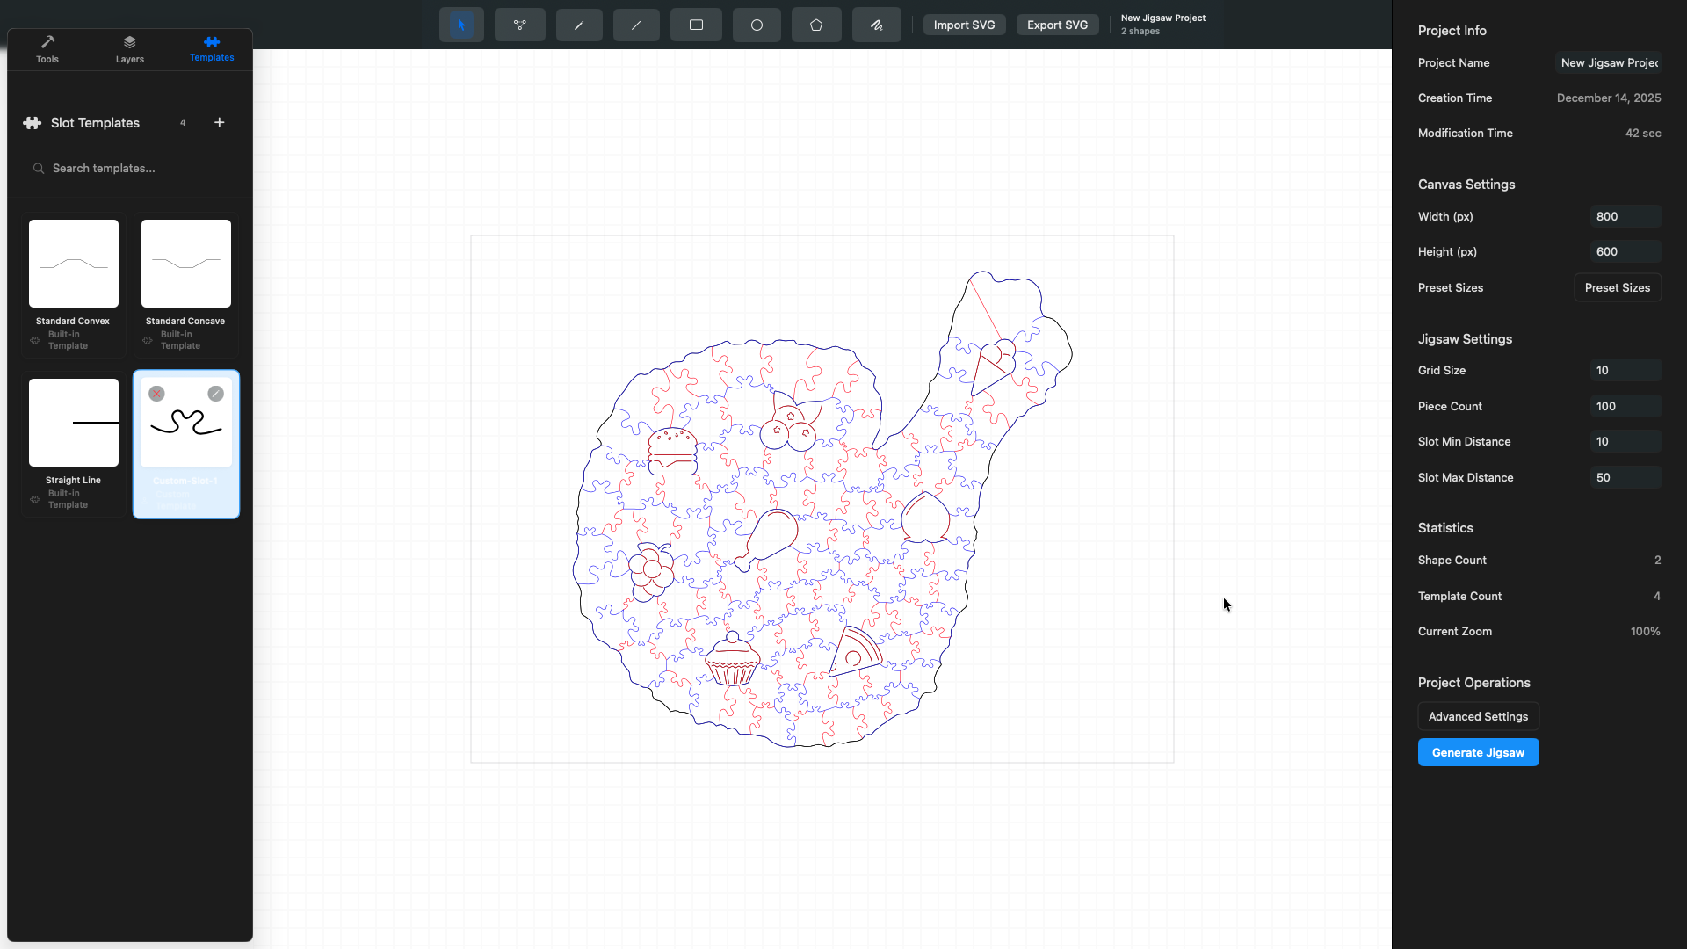
Task: Select the Rectangle tool
Action: point(696,25)
